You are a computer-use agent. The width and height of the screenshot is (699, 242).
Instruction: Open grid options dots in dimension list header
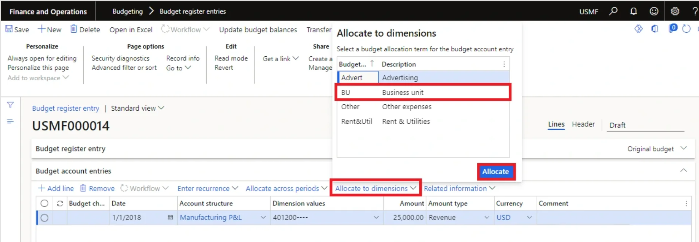click(504, 64)
